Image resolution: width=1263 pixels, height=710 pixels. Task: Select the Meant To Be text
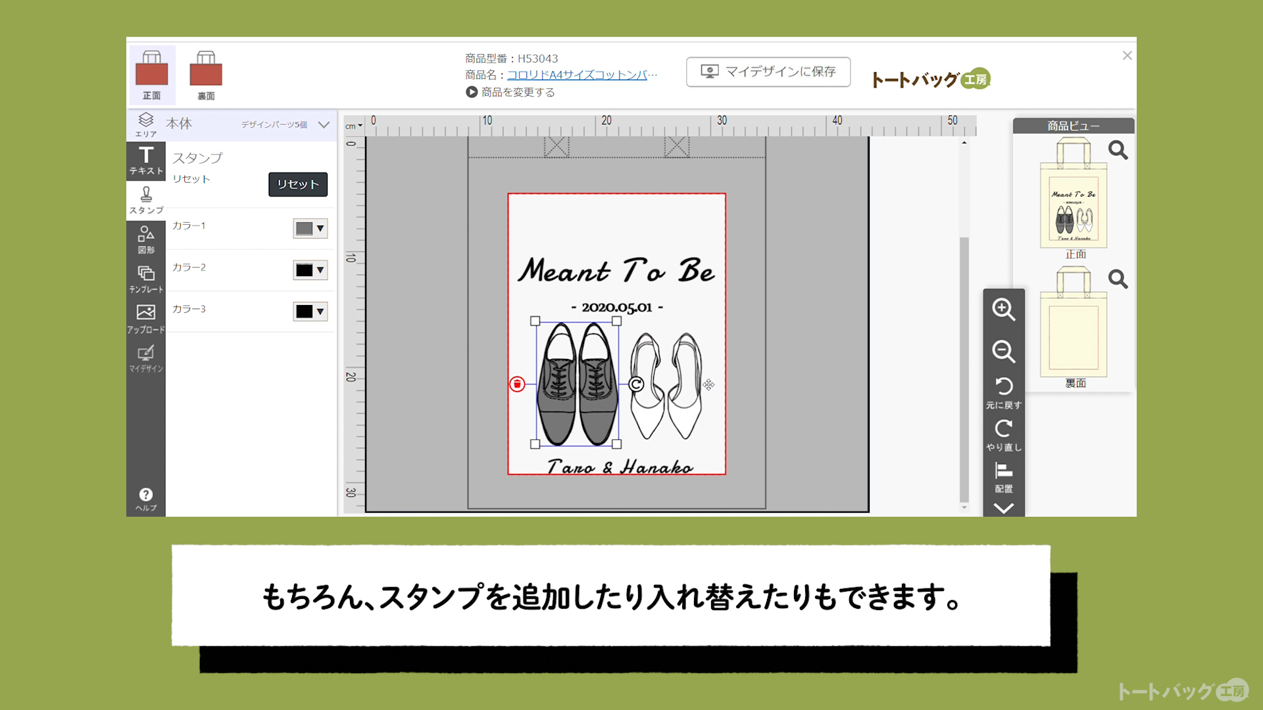[x=616, y=271]
